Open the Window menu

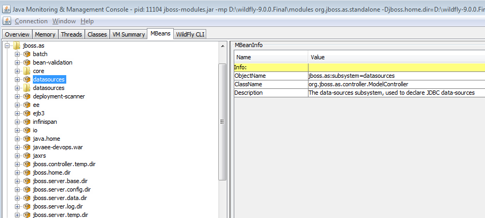[x=64, y=21]
